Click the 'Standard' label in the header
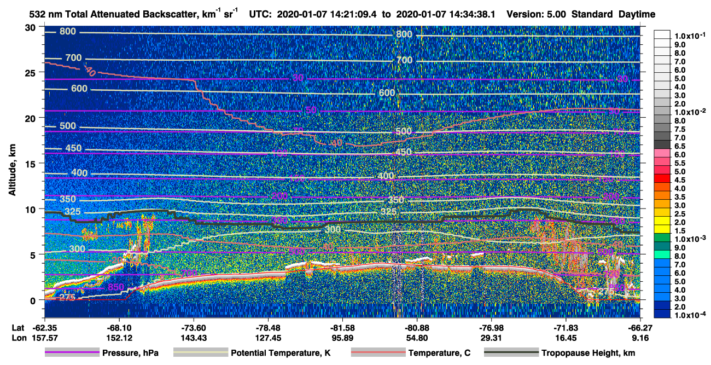Screen dimensions: 711x365 [x=592, y=14]
